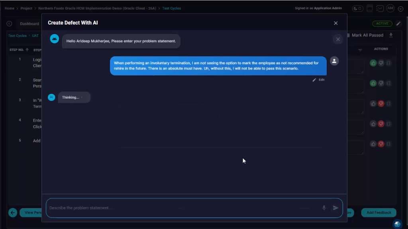The height and width of the screenshot is (229, 408).
Task: Open the mail inbox icon in the header
Action: coord(380,9)
